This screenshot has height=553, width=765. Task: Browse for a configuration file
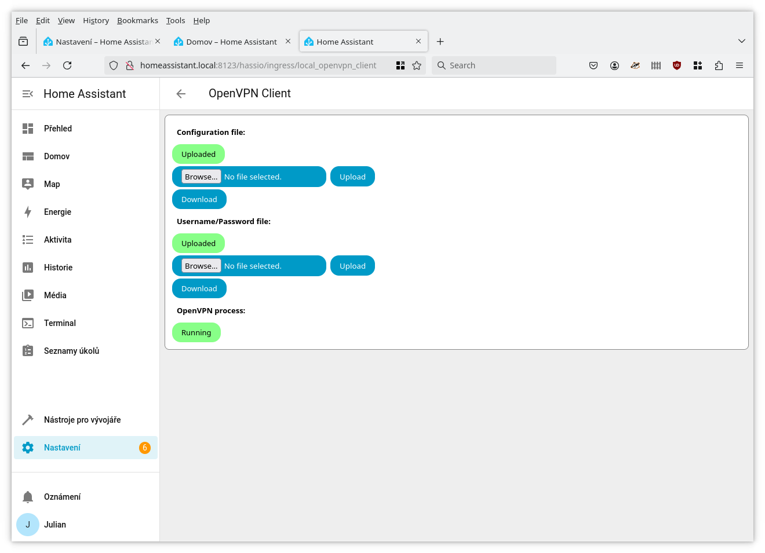click(201, 177)
